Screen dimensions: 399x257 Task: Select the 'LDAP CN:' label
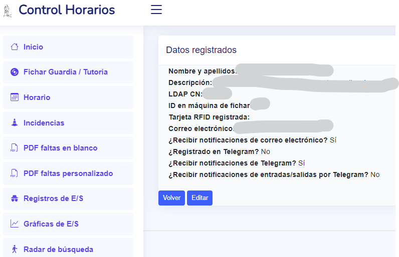coord(185,94)
